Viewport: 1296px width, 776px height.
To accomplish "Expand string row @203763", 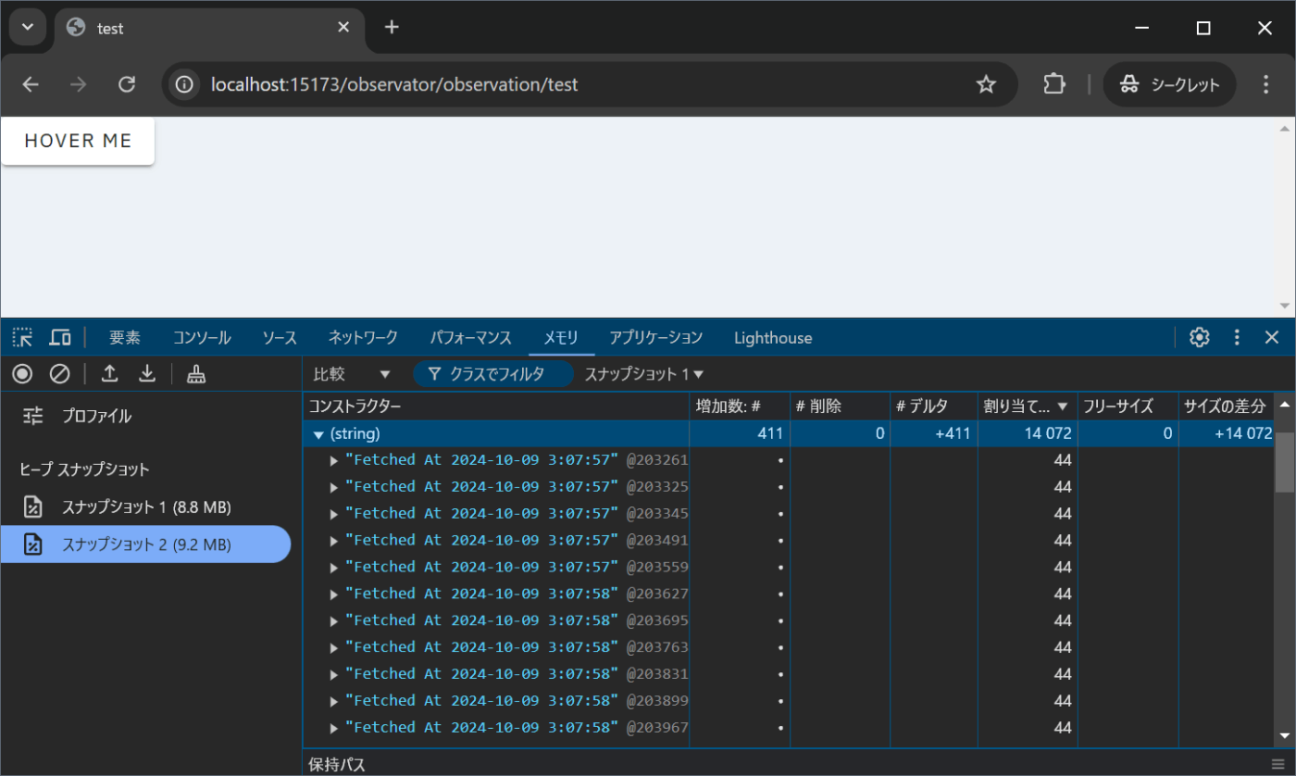I will (x=334, y=647).
